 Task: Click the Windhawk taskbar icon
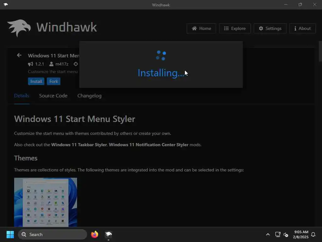(x=108, y=234)
